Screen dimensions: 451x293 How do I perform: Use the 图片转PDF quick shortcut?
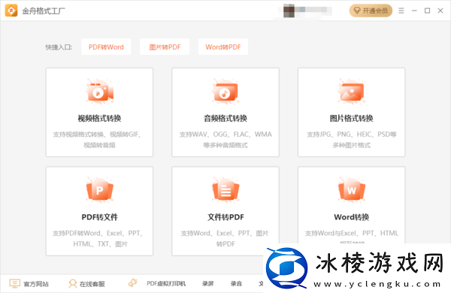click(x=165, y=47)
